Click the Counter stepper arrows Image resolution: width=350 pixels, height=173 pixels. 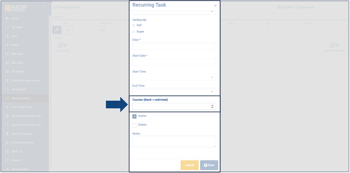coord(212,106)
